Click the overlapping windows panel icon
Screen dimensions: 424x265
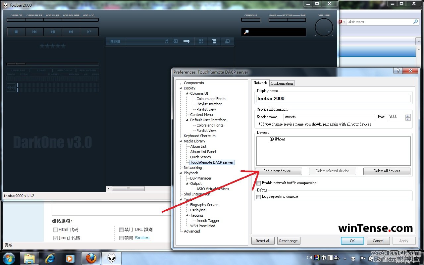pos(227,41)
